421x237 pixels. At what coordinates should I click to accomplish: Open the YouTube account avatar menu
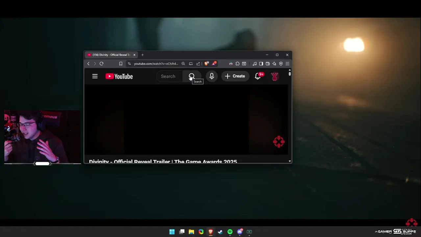(275, 76)
